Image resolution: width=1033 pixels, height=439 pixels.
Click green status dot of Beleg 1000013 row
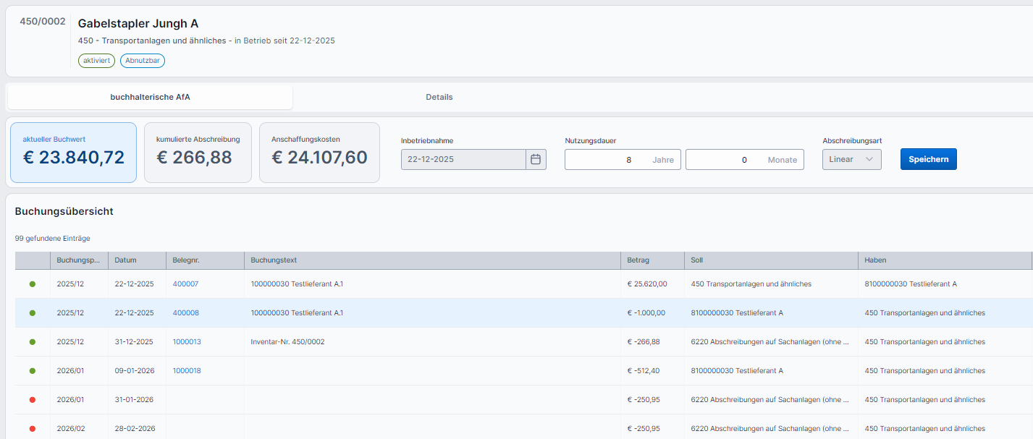32,342
